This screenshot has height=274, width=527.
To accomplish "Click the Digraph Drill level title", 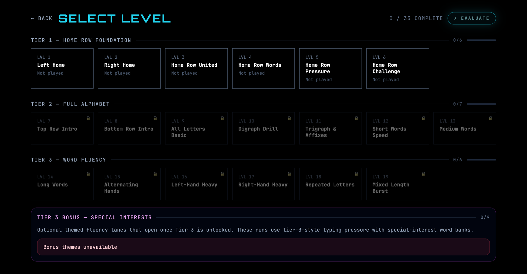I will [x=258, y=129].
